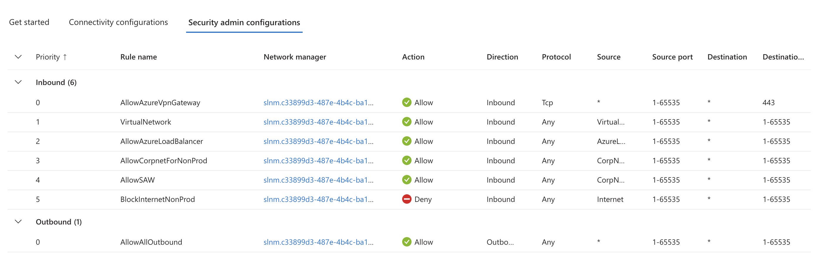Toggle the collapse-all chevron in header row

coord(18,57)
